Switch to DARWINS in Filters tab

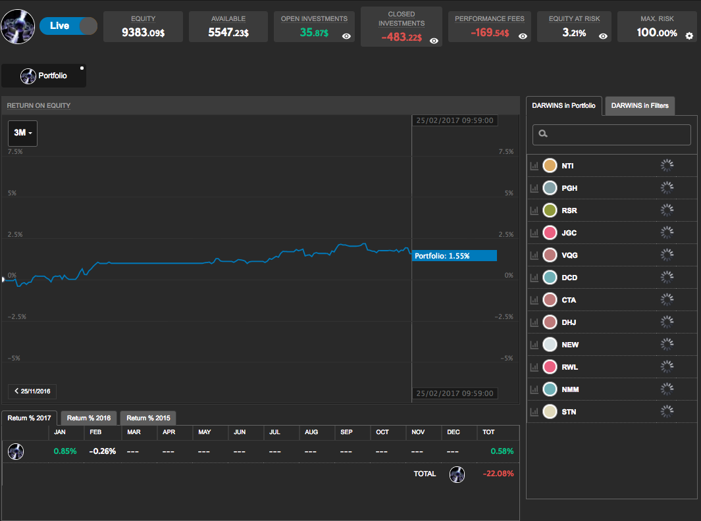pos(639,106)
